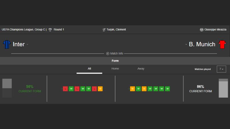Click UEFA Champions League, Group C text
This screenshot has height=129, width=230.
click(24, 30)
